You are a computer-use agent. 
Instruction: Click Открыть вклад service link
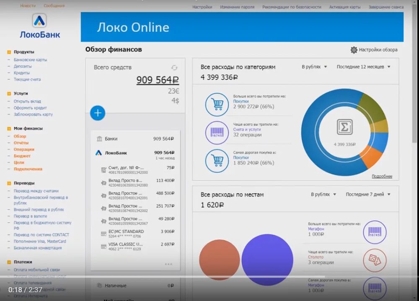27,101
